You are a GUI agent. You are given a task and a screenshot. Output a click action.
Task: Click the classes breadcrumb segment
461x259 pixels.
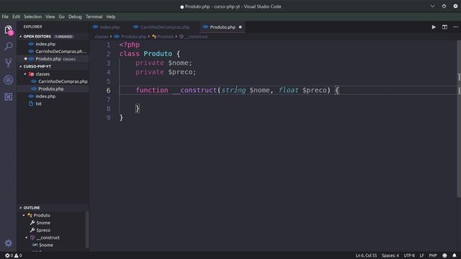(x=102, y=37)
